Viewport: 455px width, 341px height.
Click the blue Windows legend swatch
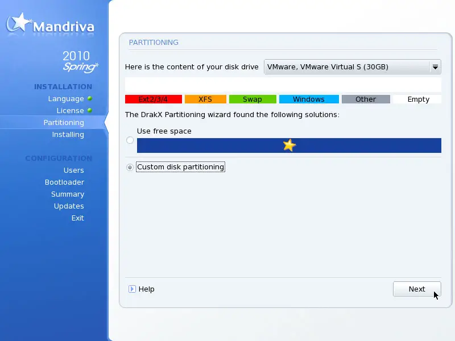coord(309,99)
